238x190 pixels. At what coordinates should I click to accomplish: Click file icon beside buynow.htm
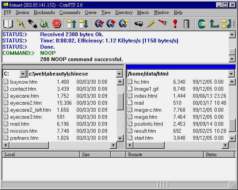pyautogui.click(x=6, y=81)
